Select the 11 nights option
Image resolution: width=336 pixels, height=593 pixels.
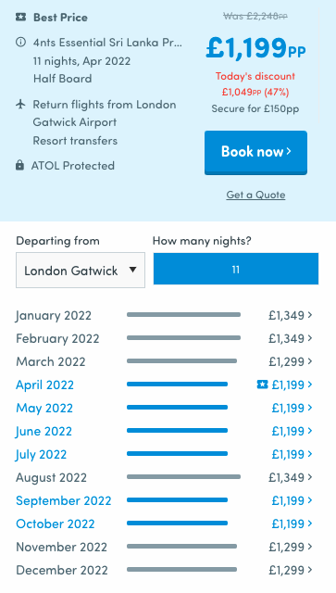point(236,270)
